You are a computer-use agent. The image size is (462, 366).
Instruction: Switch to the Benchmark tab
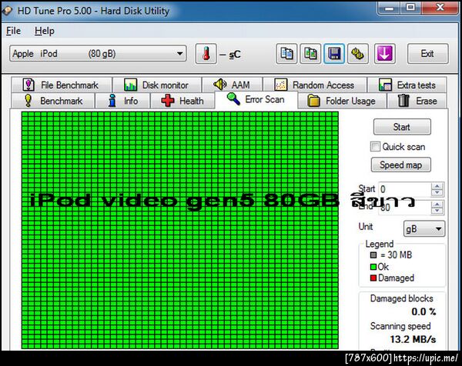tap(53, 101)
